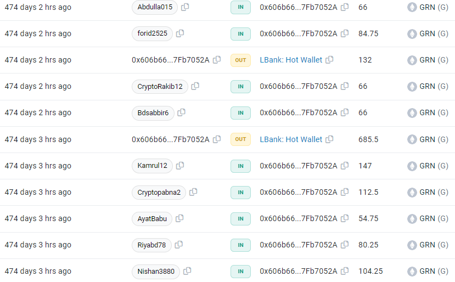Copy the forid2525 address
455x282 pixels.
180,33
